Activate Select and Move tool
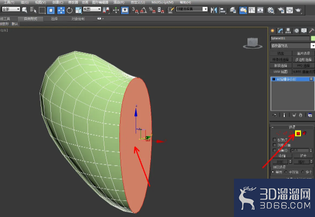Image resolution: width=315 pixels, height=217 pixels. (61, 10)
